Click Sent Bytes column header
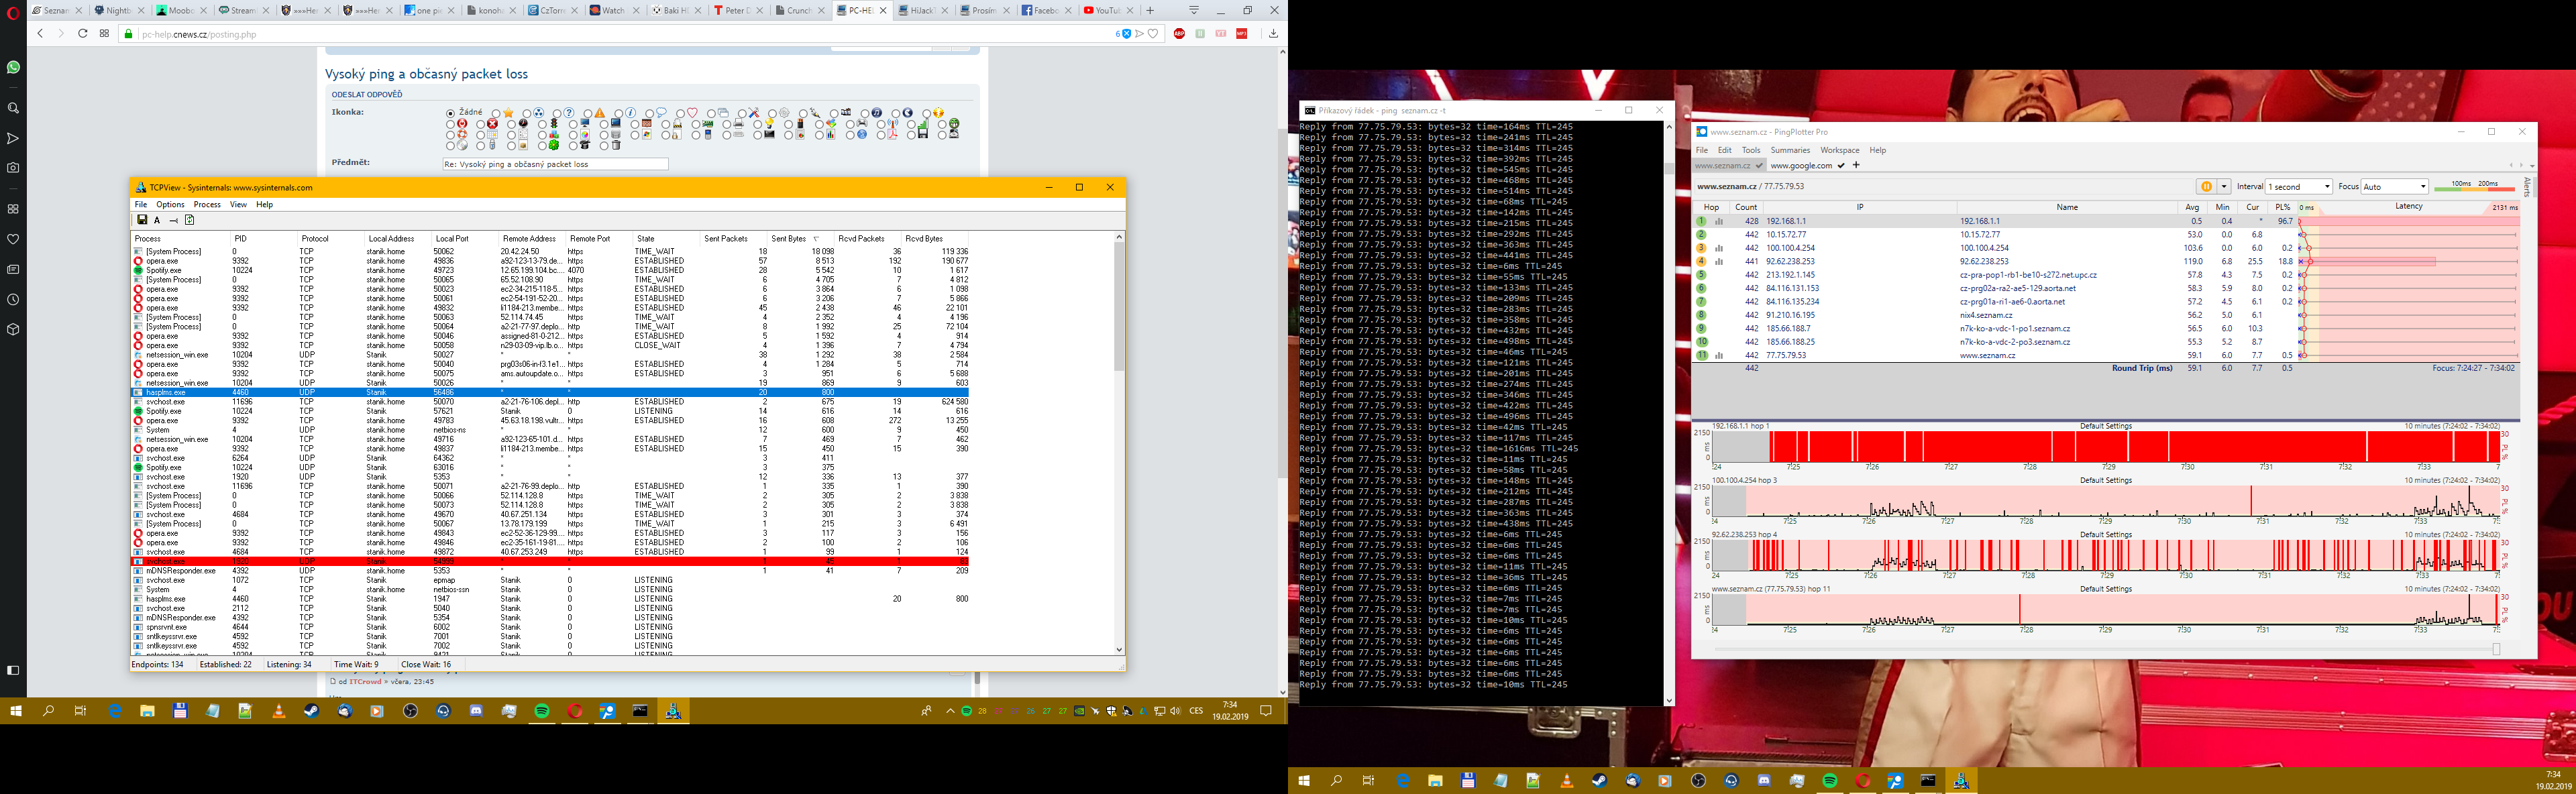Viewport: 2576px width, 794px height. (x=789, y=239)
